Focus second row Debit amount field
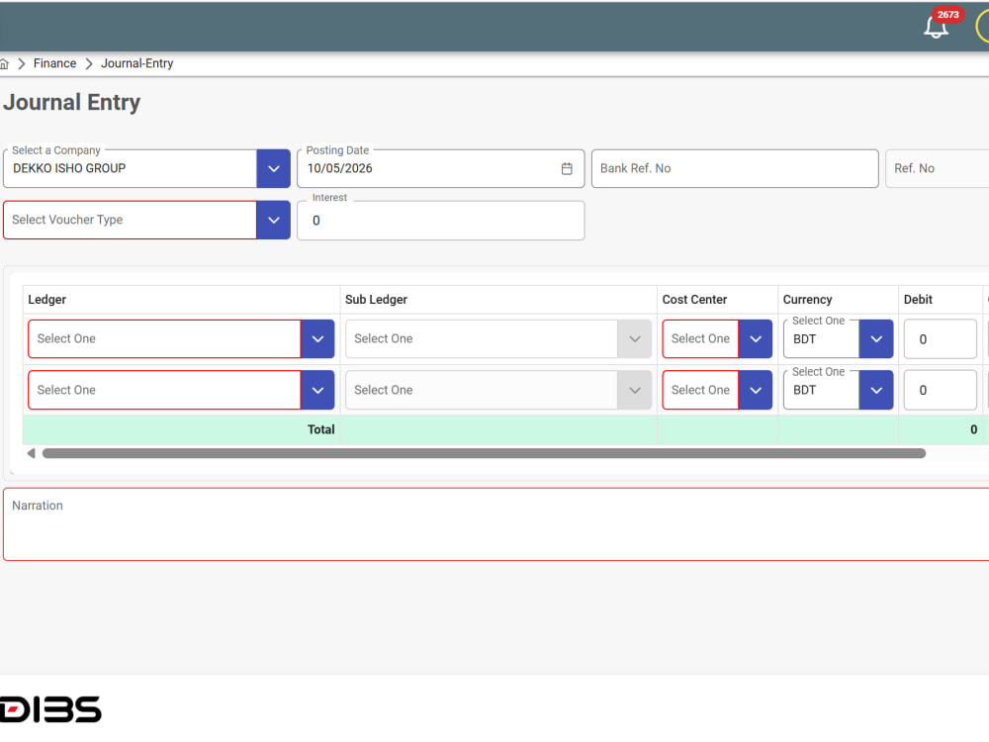Image resolution: width=989 pixels, height=742 pixels. (941, 390)
